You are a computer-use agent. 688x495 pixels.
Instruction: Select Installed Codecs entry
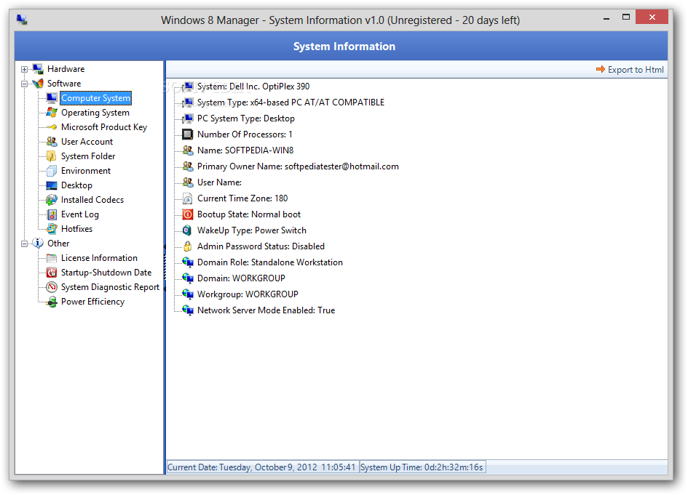coord(92,200)
